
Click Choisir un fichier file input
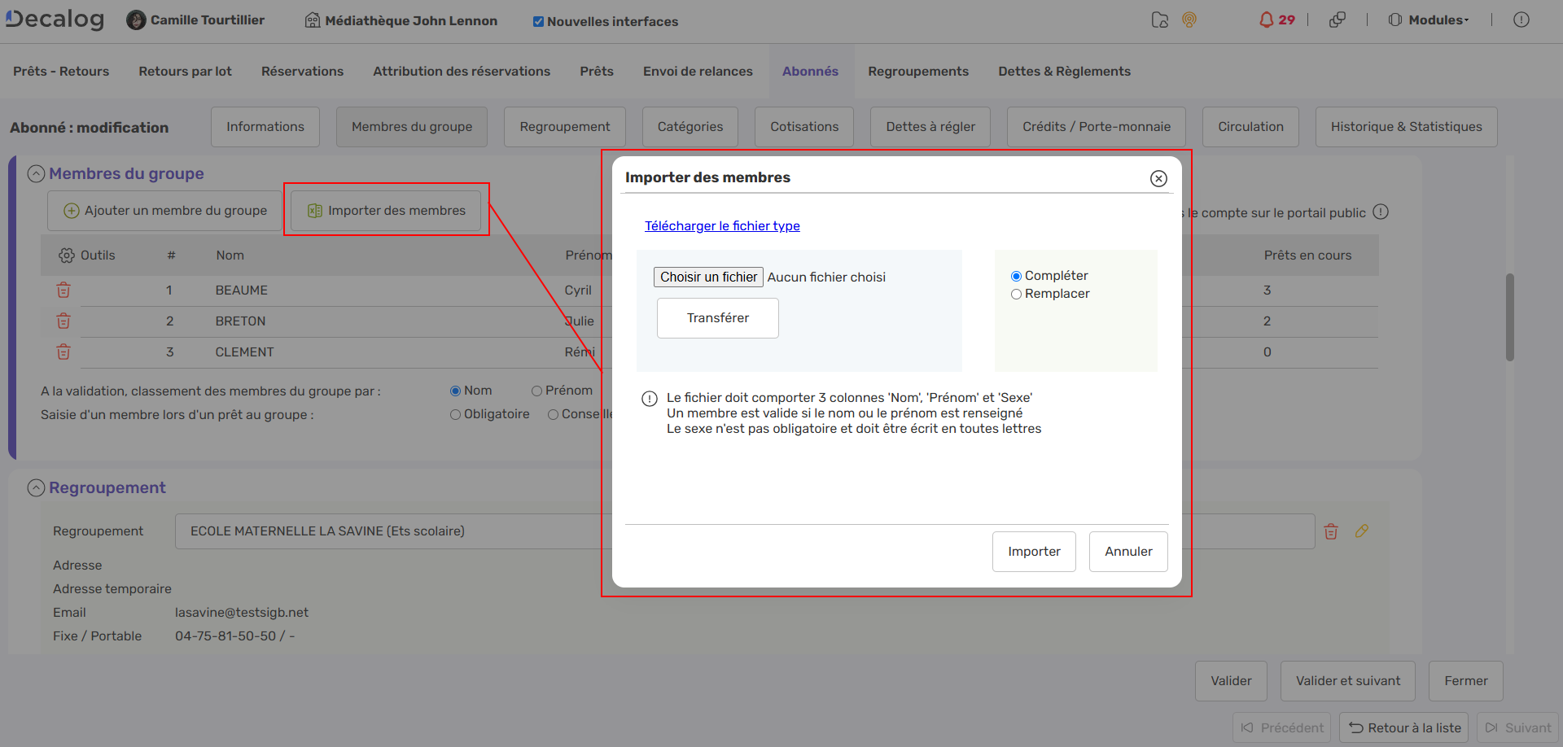point(708,277)
